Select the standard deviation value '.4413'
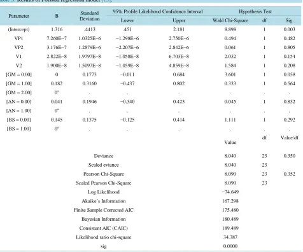The image size is (303, 252). coord(90,29)
